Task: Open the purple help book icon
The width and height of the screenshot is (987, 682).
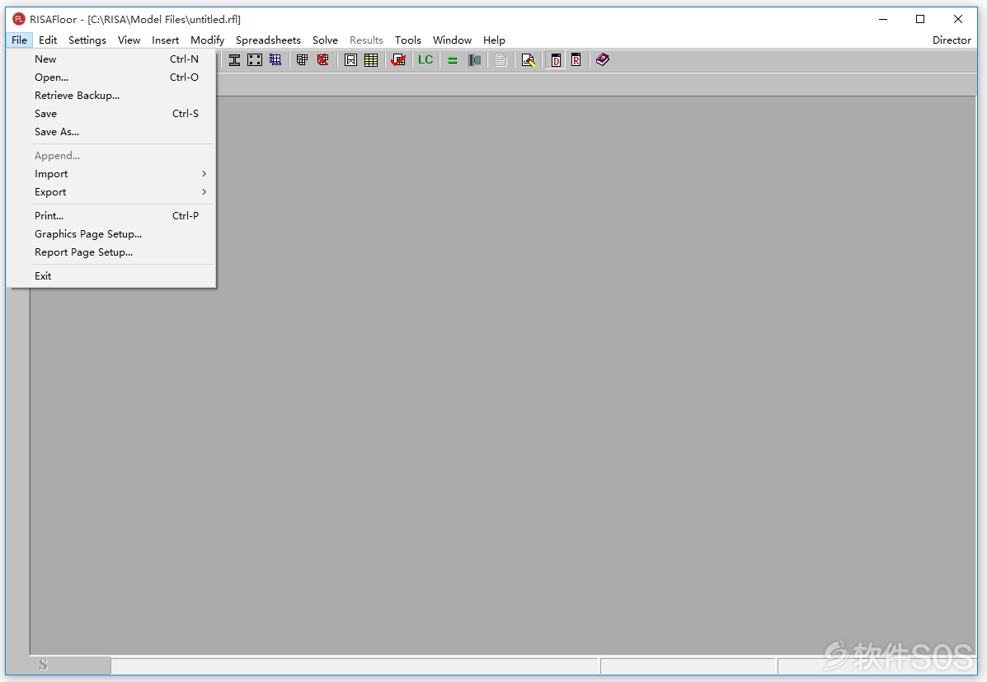Action: [603, 60]
